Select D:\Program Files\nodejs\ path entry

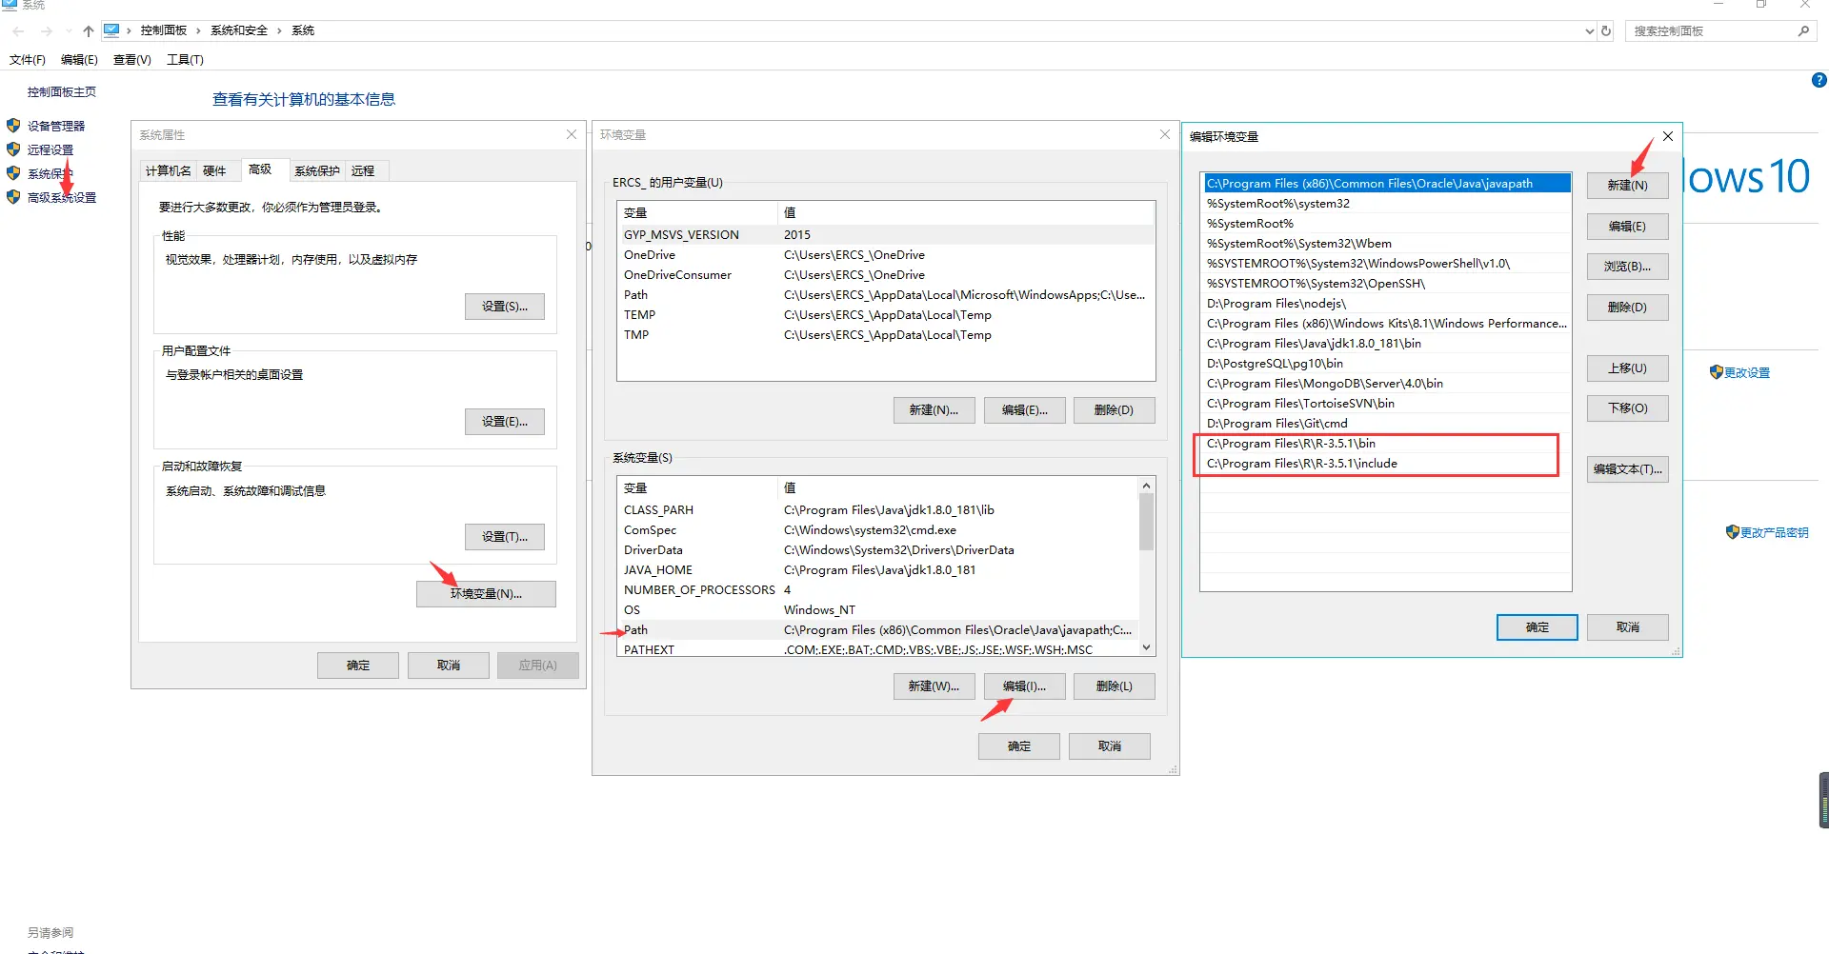click(1386, 304)
